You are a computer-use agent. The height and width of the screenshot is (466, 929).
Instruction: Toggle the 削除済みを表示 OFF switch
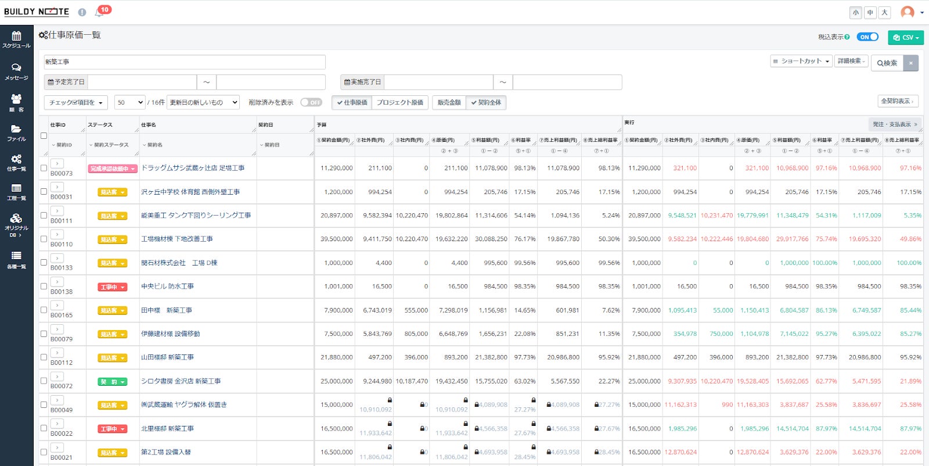tap(311, 102)
